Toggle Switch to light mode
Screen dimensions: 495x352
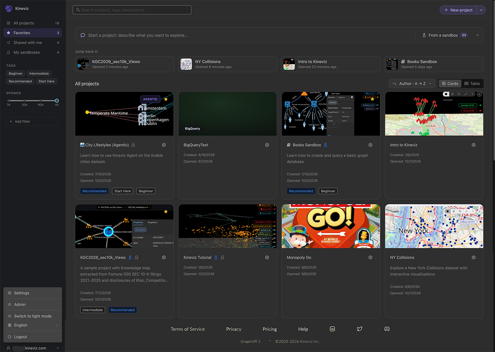[x=33, y=316]
